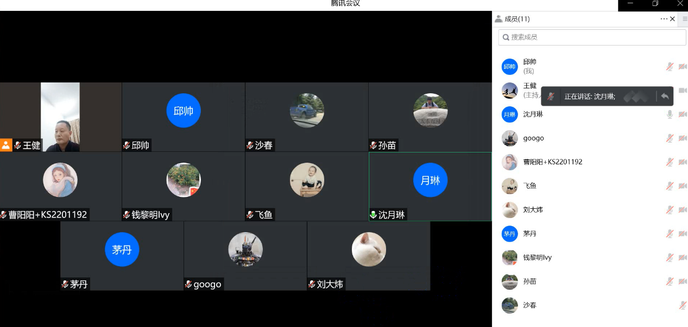
Task: Click the search members input field
Action: 592,37
